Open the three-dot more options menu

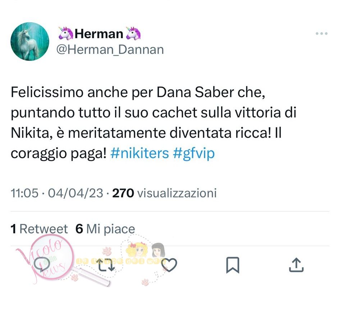coord(322,33)
